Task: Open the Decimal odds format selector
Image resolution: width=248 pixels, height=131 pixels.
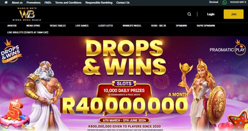Action: 214,2
